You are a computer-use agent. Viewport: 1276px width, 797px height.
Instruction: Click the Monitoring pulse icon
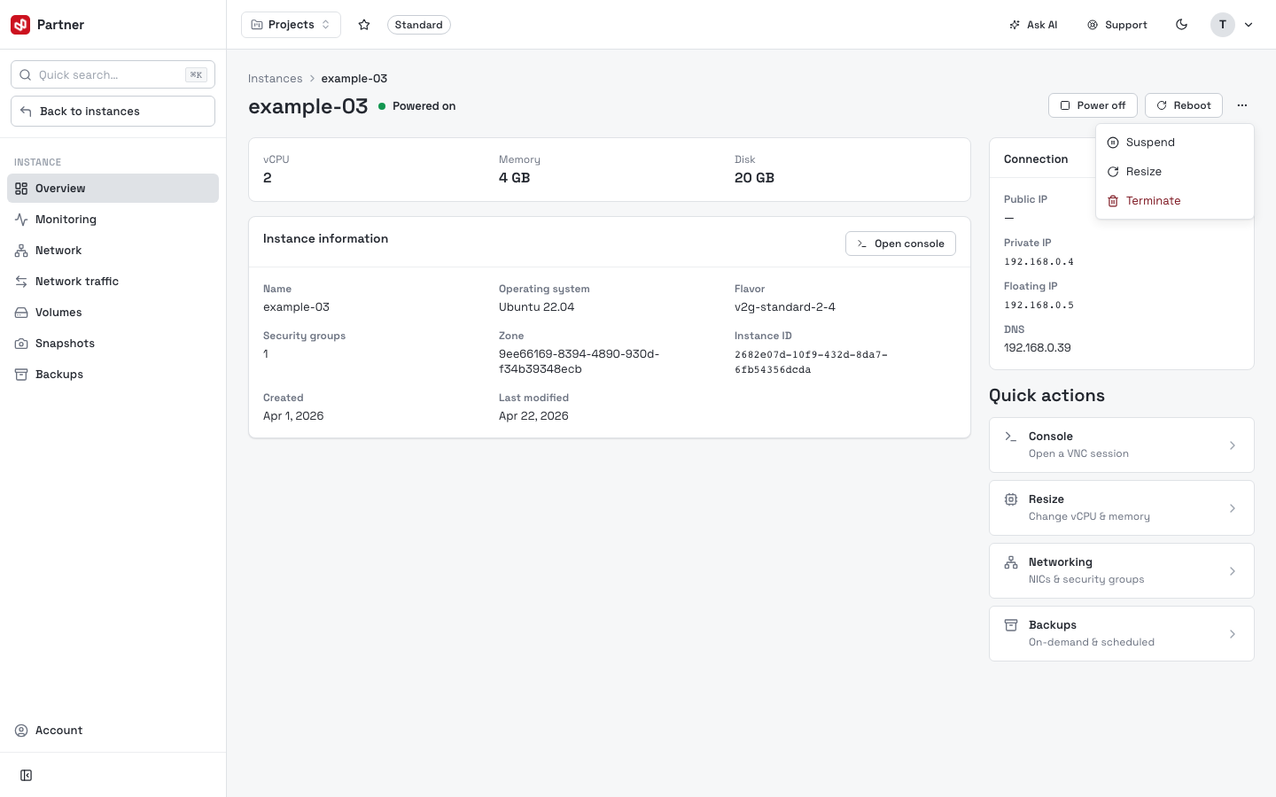click(21, 220)
